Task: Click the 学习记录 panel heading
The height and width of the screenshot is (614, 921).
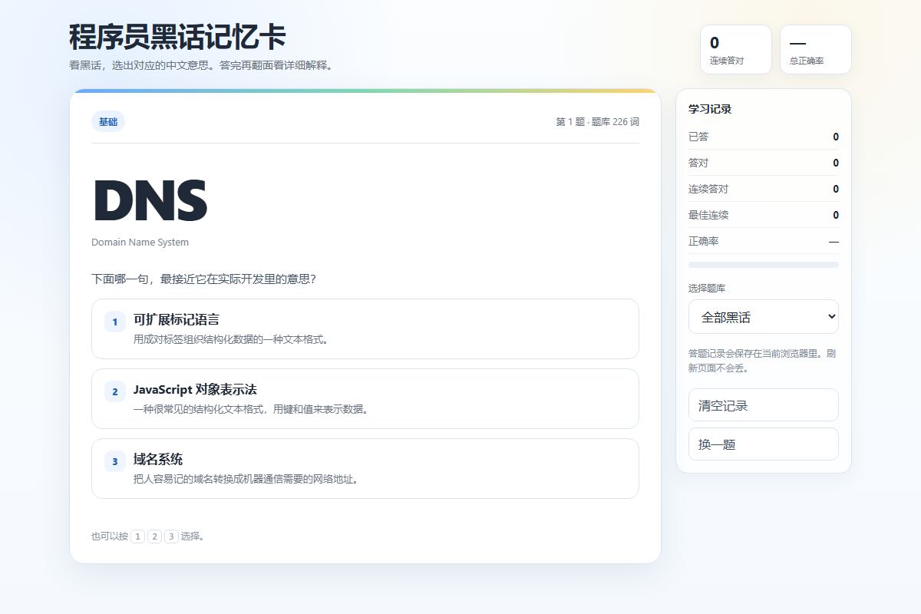Action: coord(710,109)
